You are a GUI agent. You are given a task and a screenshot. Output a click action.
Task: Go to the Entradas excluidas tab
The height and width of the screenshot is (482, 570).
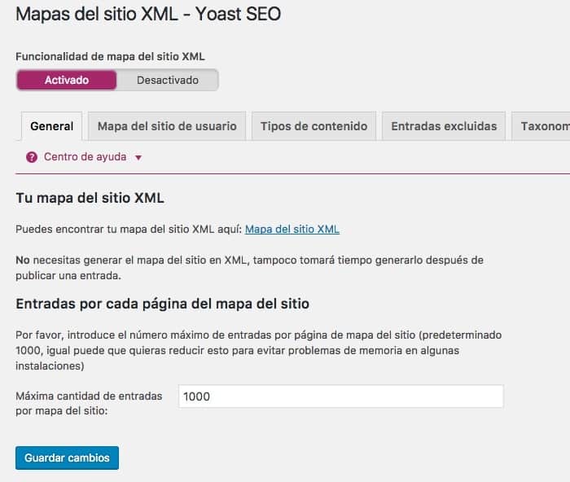444,126
